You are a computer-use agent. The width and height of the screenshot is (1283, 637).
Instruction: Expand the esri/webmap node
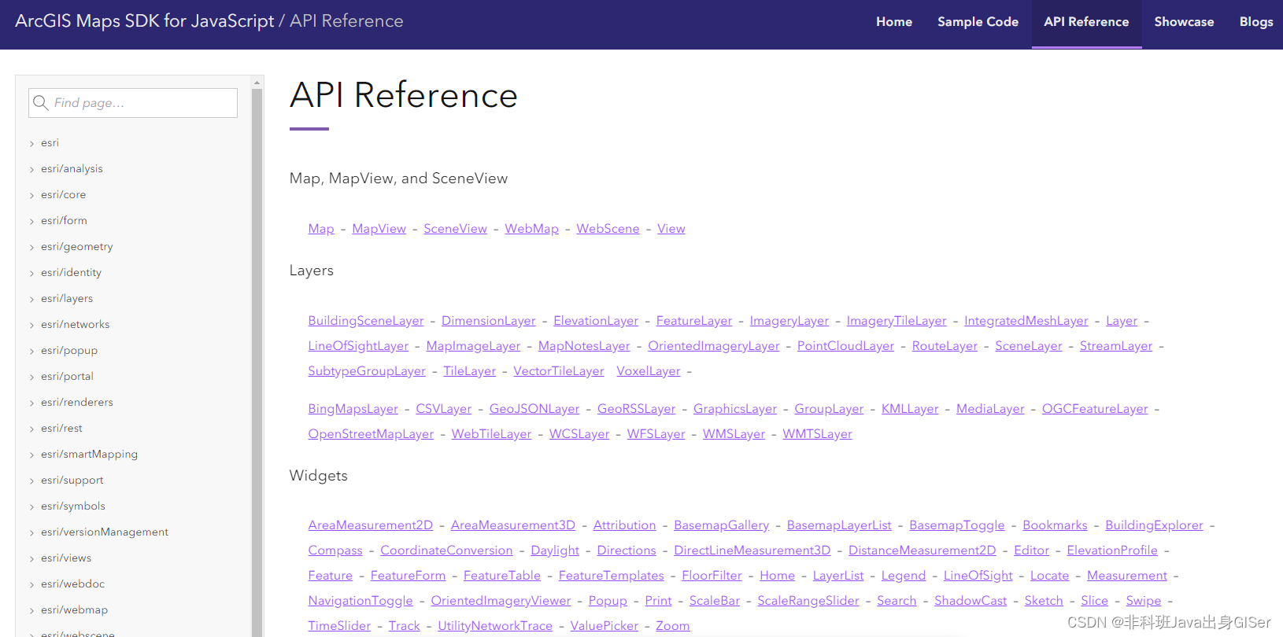click(31, 610)
